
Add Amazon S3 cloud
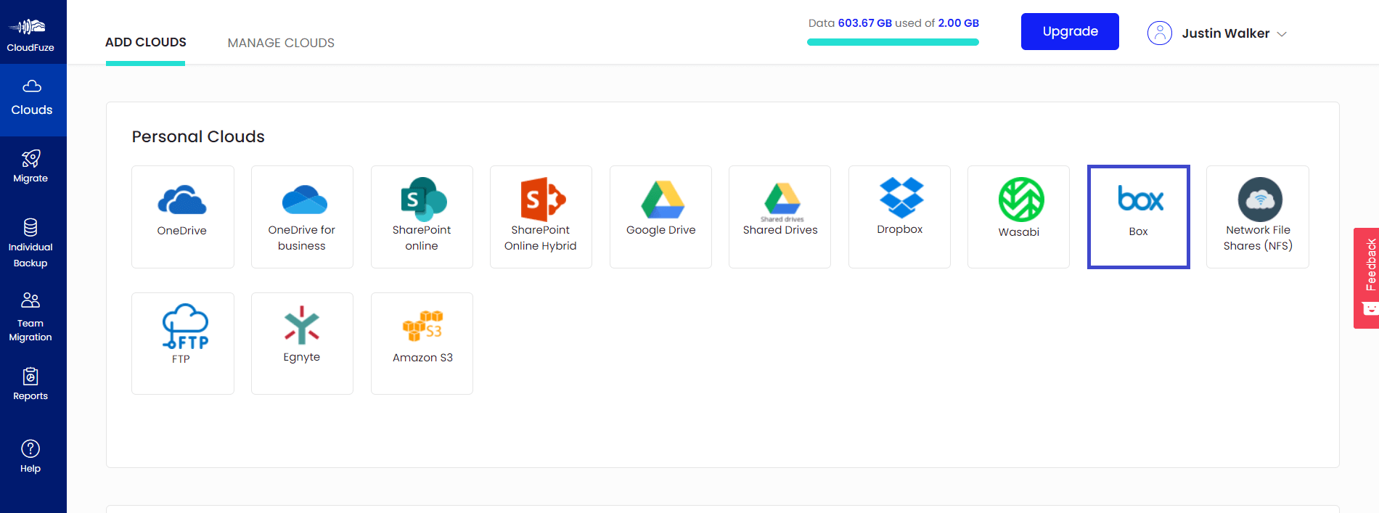[422, 343]
